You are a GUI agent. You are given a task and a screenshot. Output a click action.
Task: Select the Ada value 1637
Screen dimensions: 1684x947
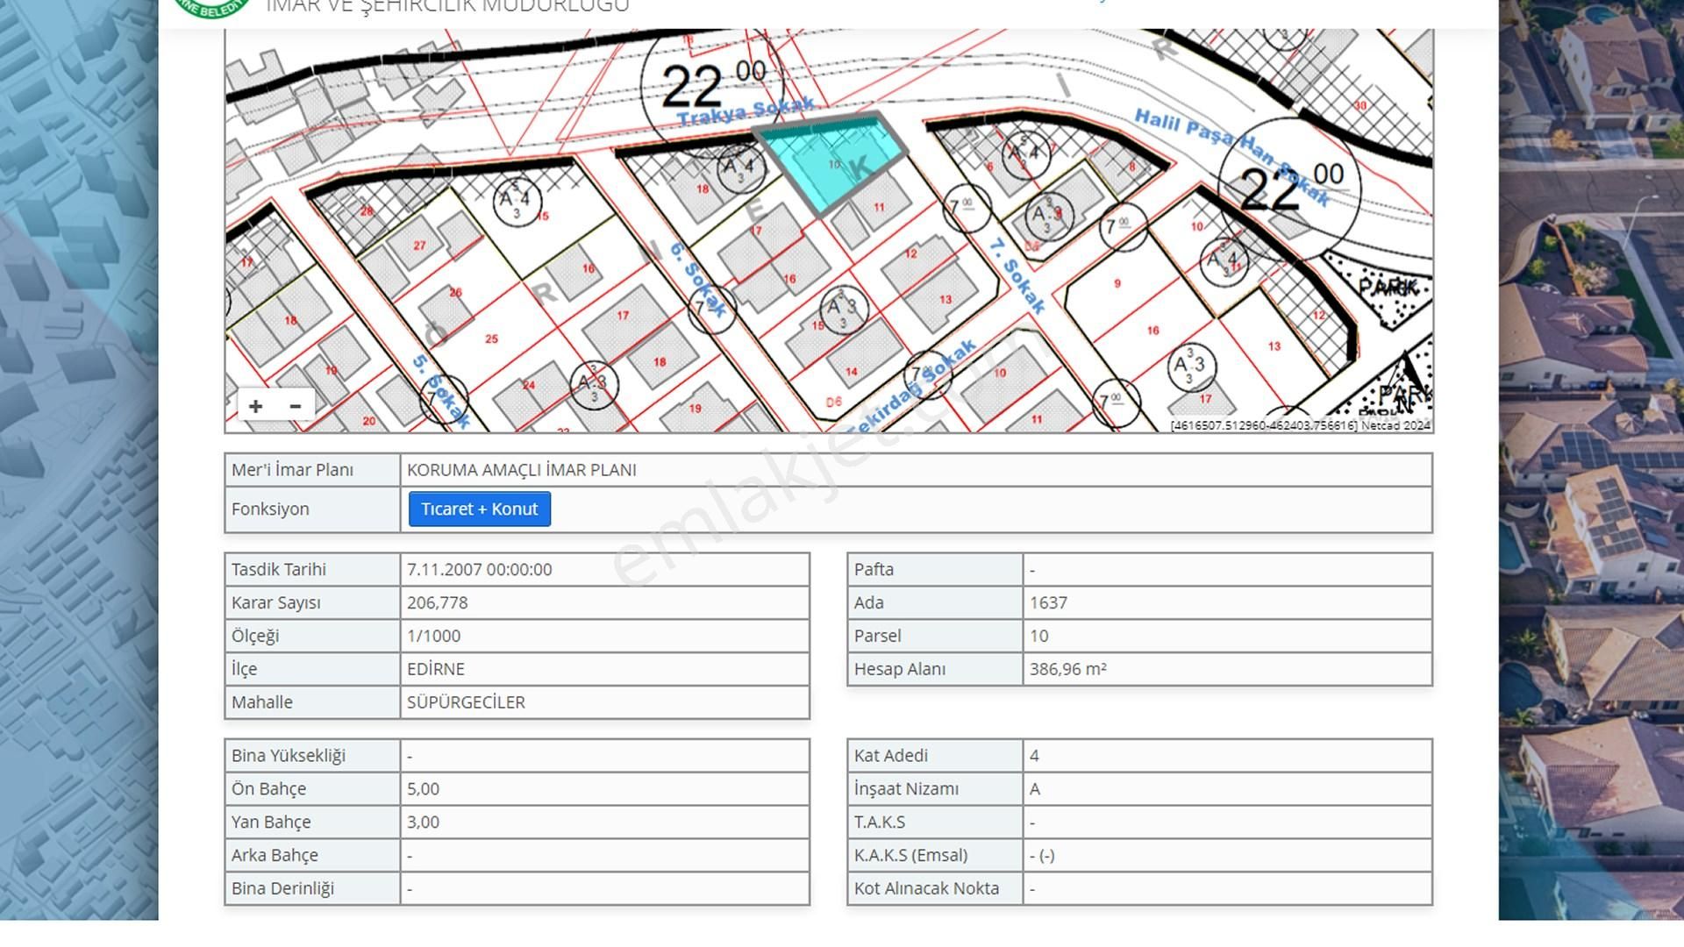[x=1048, y=603]
